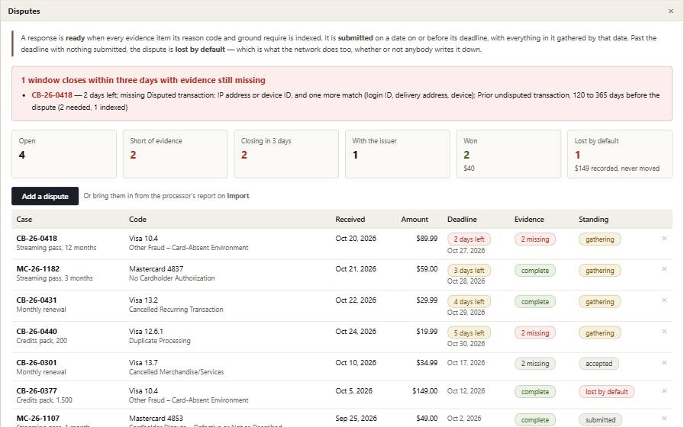
Task: Select the Short of evidence card
Action: pyautogui.click(x=175, y=154)
